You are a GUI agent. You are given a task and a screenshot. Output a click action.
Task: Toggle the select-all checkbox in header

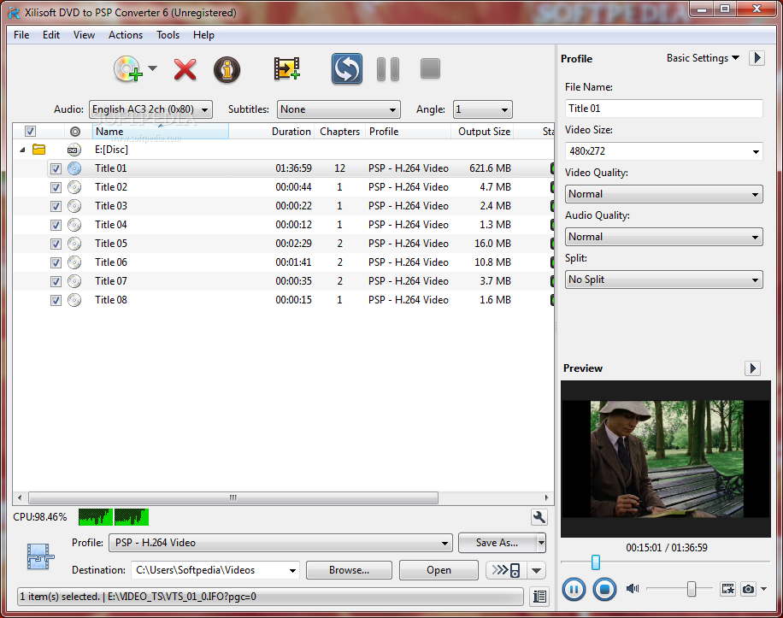tap(30, 132)
